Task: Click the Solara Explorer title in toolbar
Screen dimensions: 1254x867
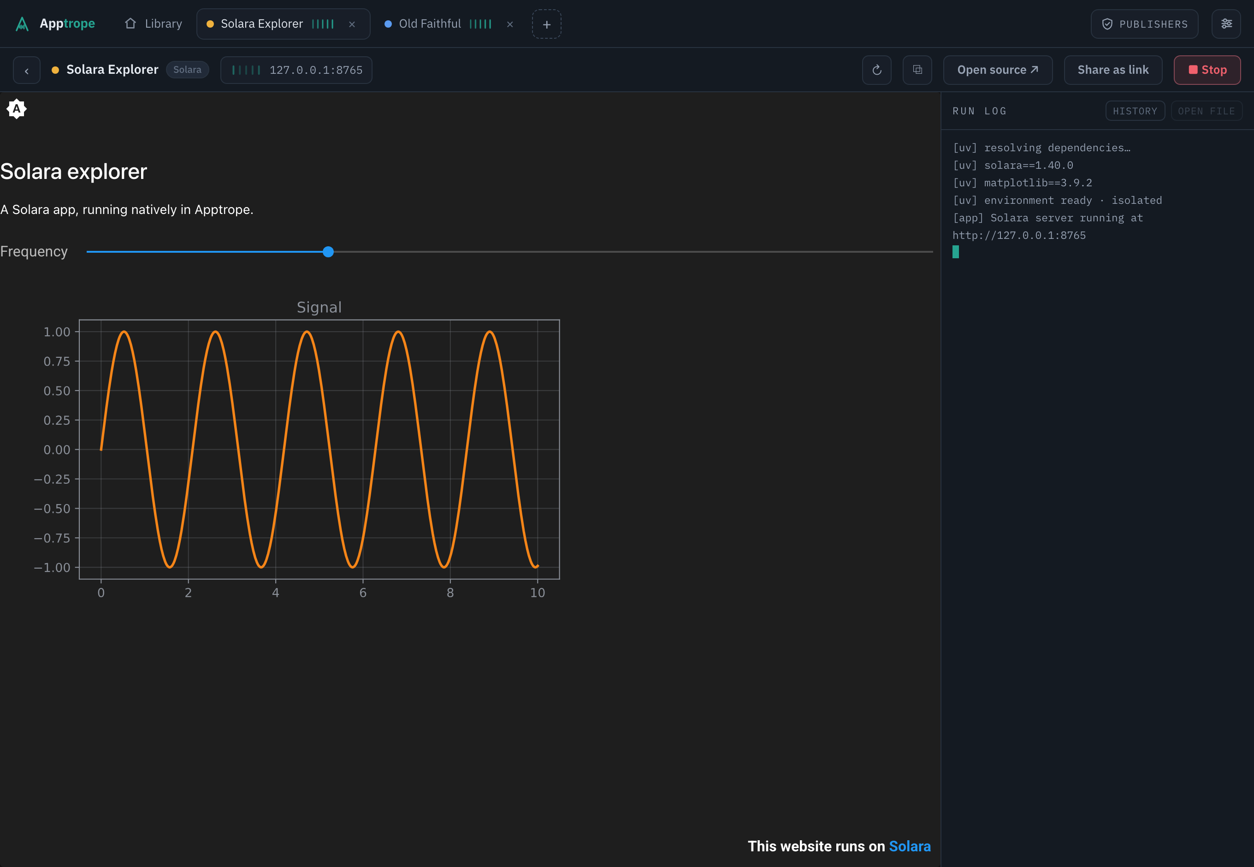Action: tap(112, 70)
